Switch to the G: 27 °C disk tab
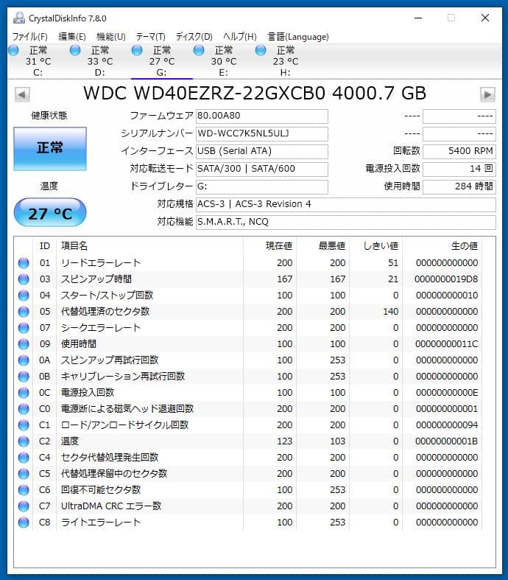The image size is (508, 580). point(161,61)
